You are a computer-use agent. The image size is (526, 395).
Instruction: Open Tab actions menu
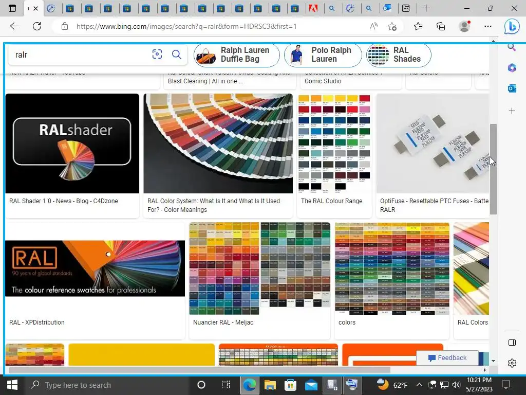point(12,8)
